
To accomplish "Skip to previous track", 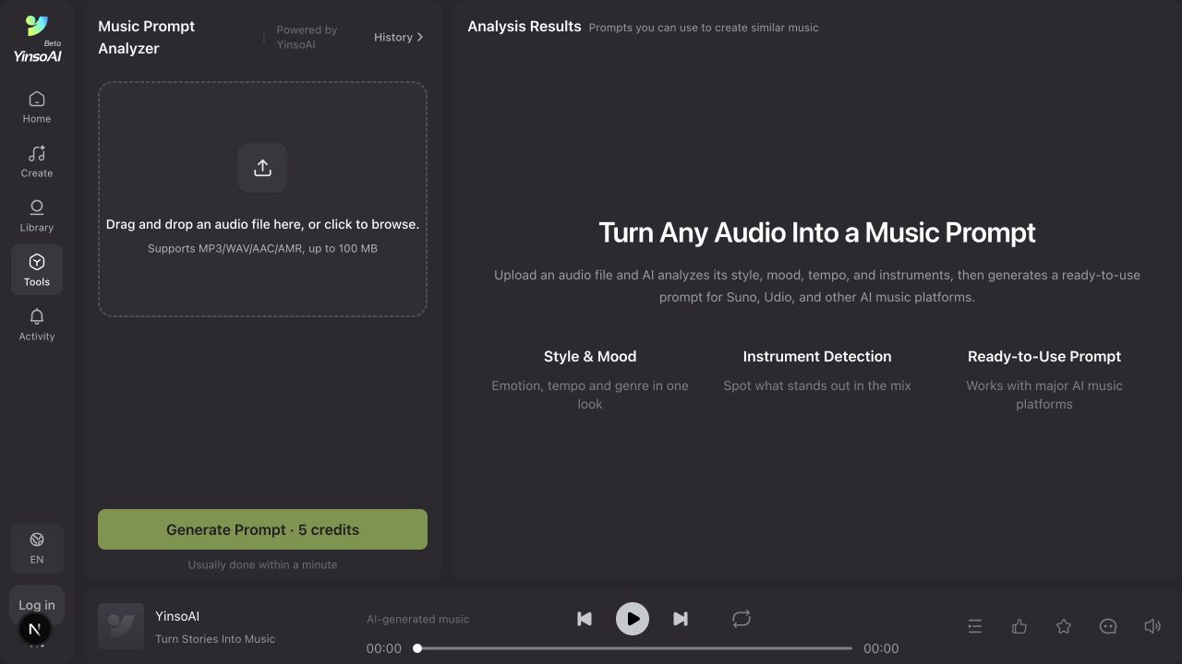I will tap(585, 619).
